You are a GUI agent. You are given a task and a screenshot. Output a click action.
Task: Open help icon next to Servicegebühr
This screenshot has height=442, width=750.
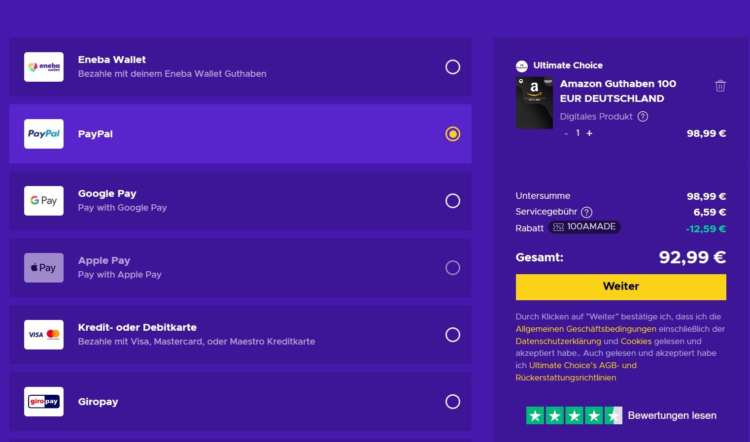tap(586, 212)
